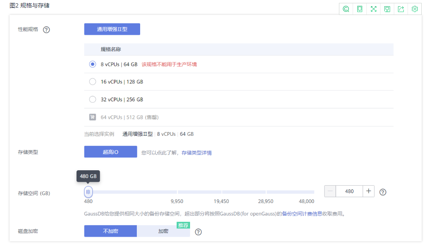Click the 16 vCPUs | 128 GB label

point(122,82)
